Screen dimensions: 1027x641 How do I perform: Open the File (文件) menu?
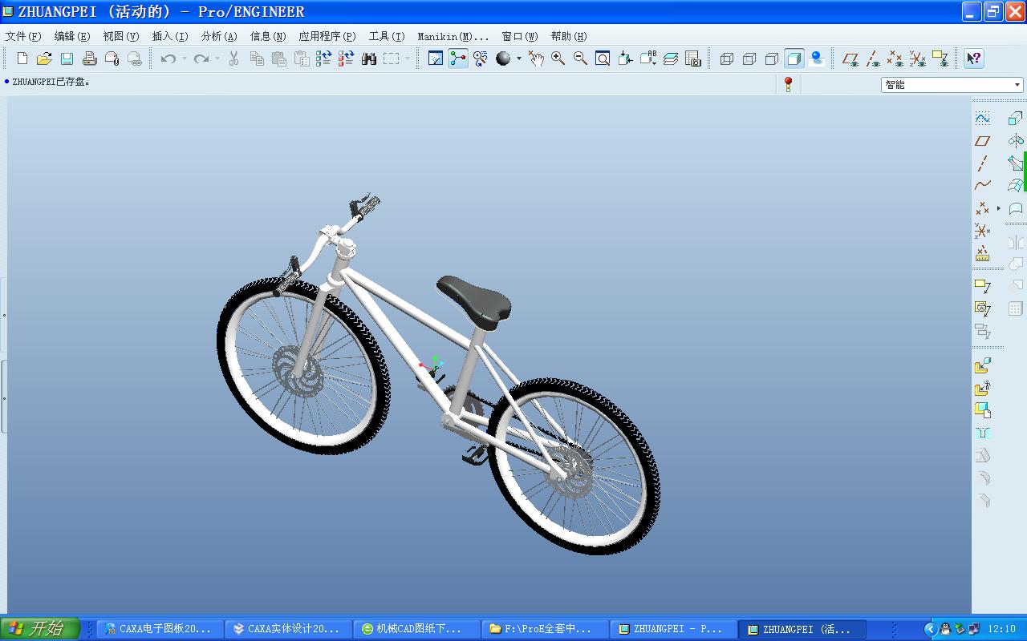pyautogui.click(x=23, y=36)
